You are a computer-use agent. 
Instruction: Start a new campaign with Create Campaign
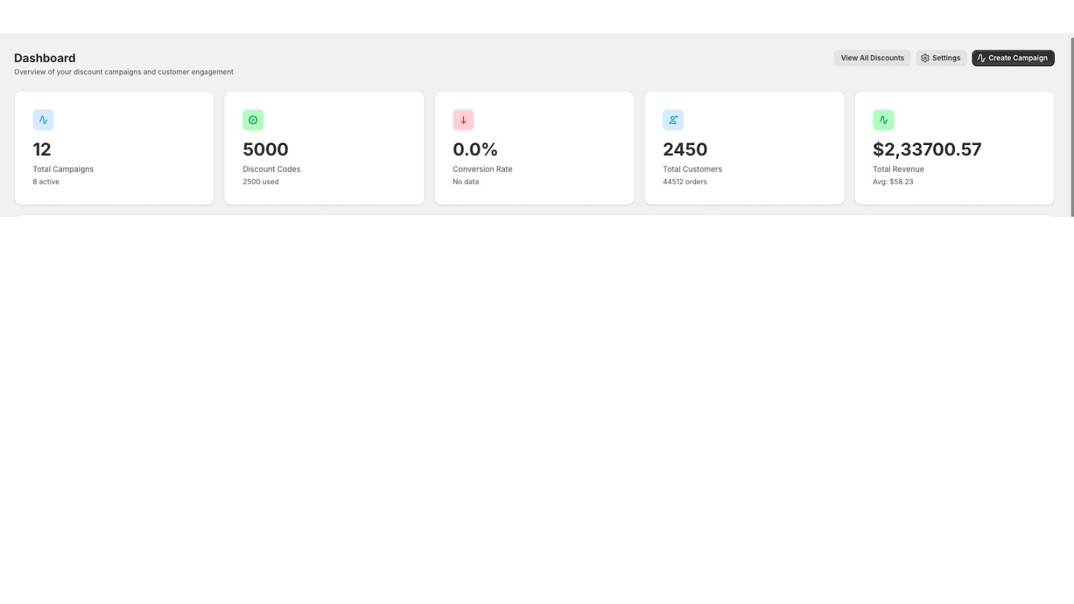[1013, 58]
